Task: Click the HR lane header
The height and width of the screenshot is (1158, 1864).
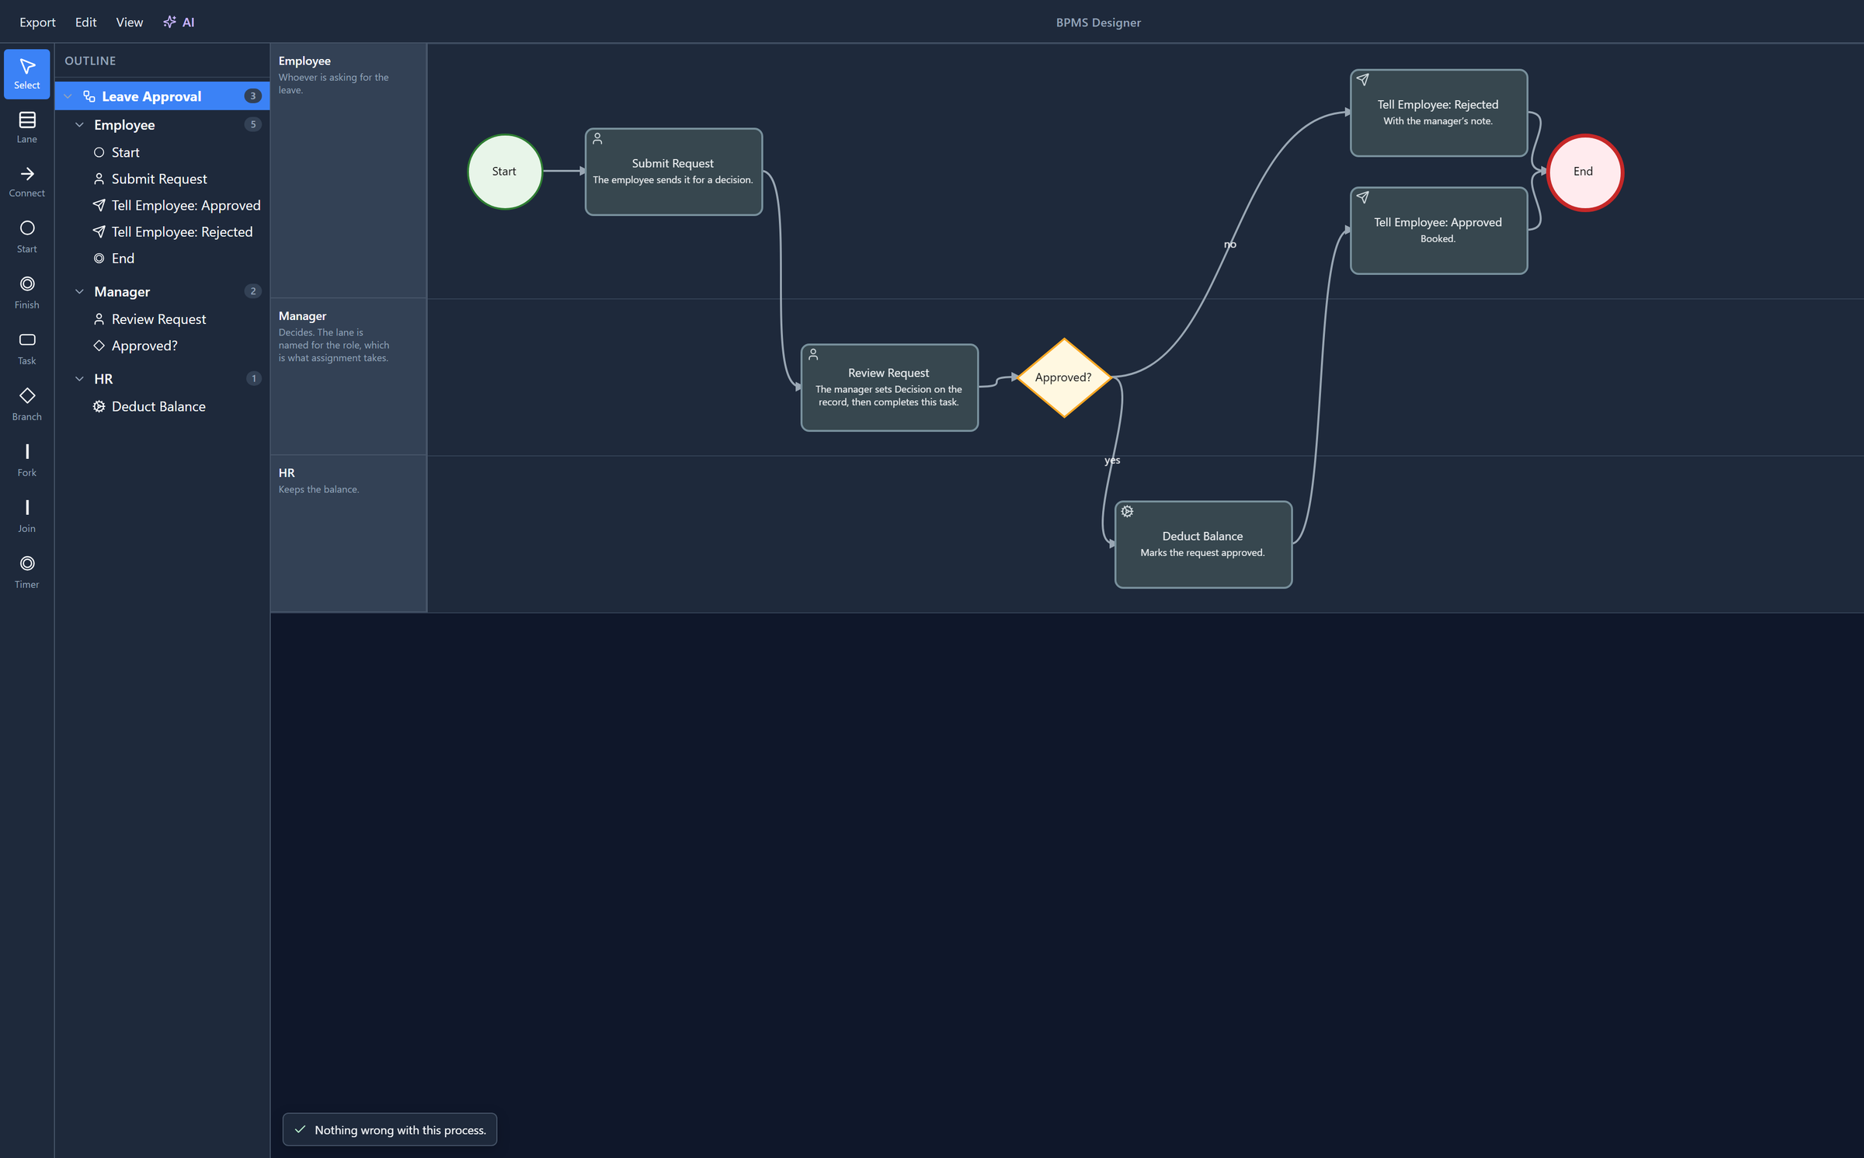Action: (x=349, y=534)
